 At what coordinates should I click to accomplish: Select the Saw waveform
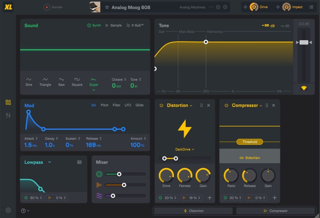click(61, 82)
